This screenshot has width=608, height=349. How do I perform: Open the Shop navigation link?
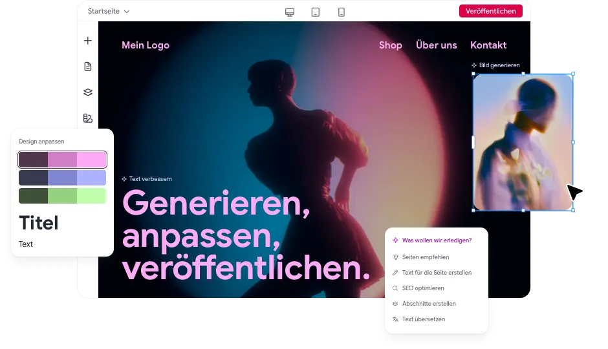(x=391, y=45)
